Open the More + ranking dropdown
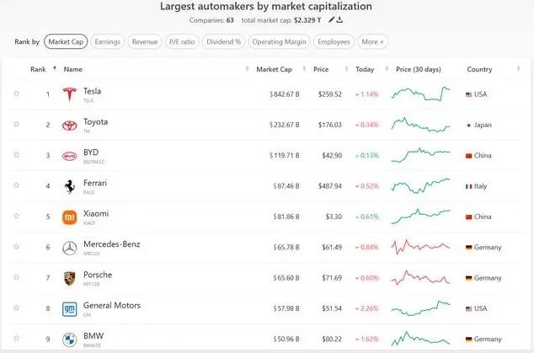 [x=372, y=41]
